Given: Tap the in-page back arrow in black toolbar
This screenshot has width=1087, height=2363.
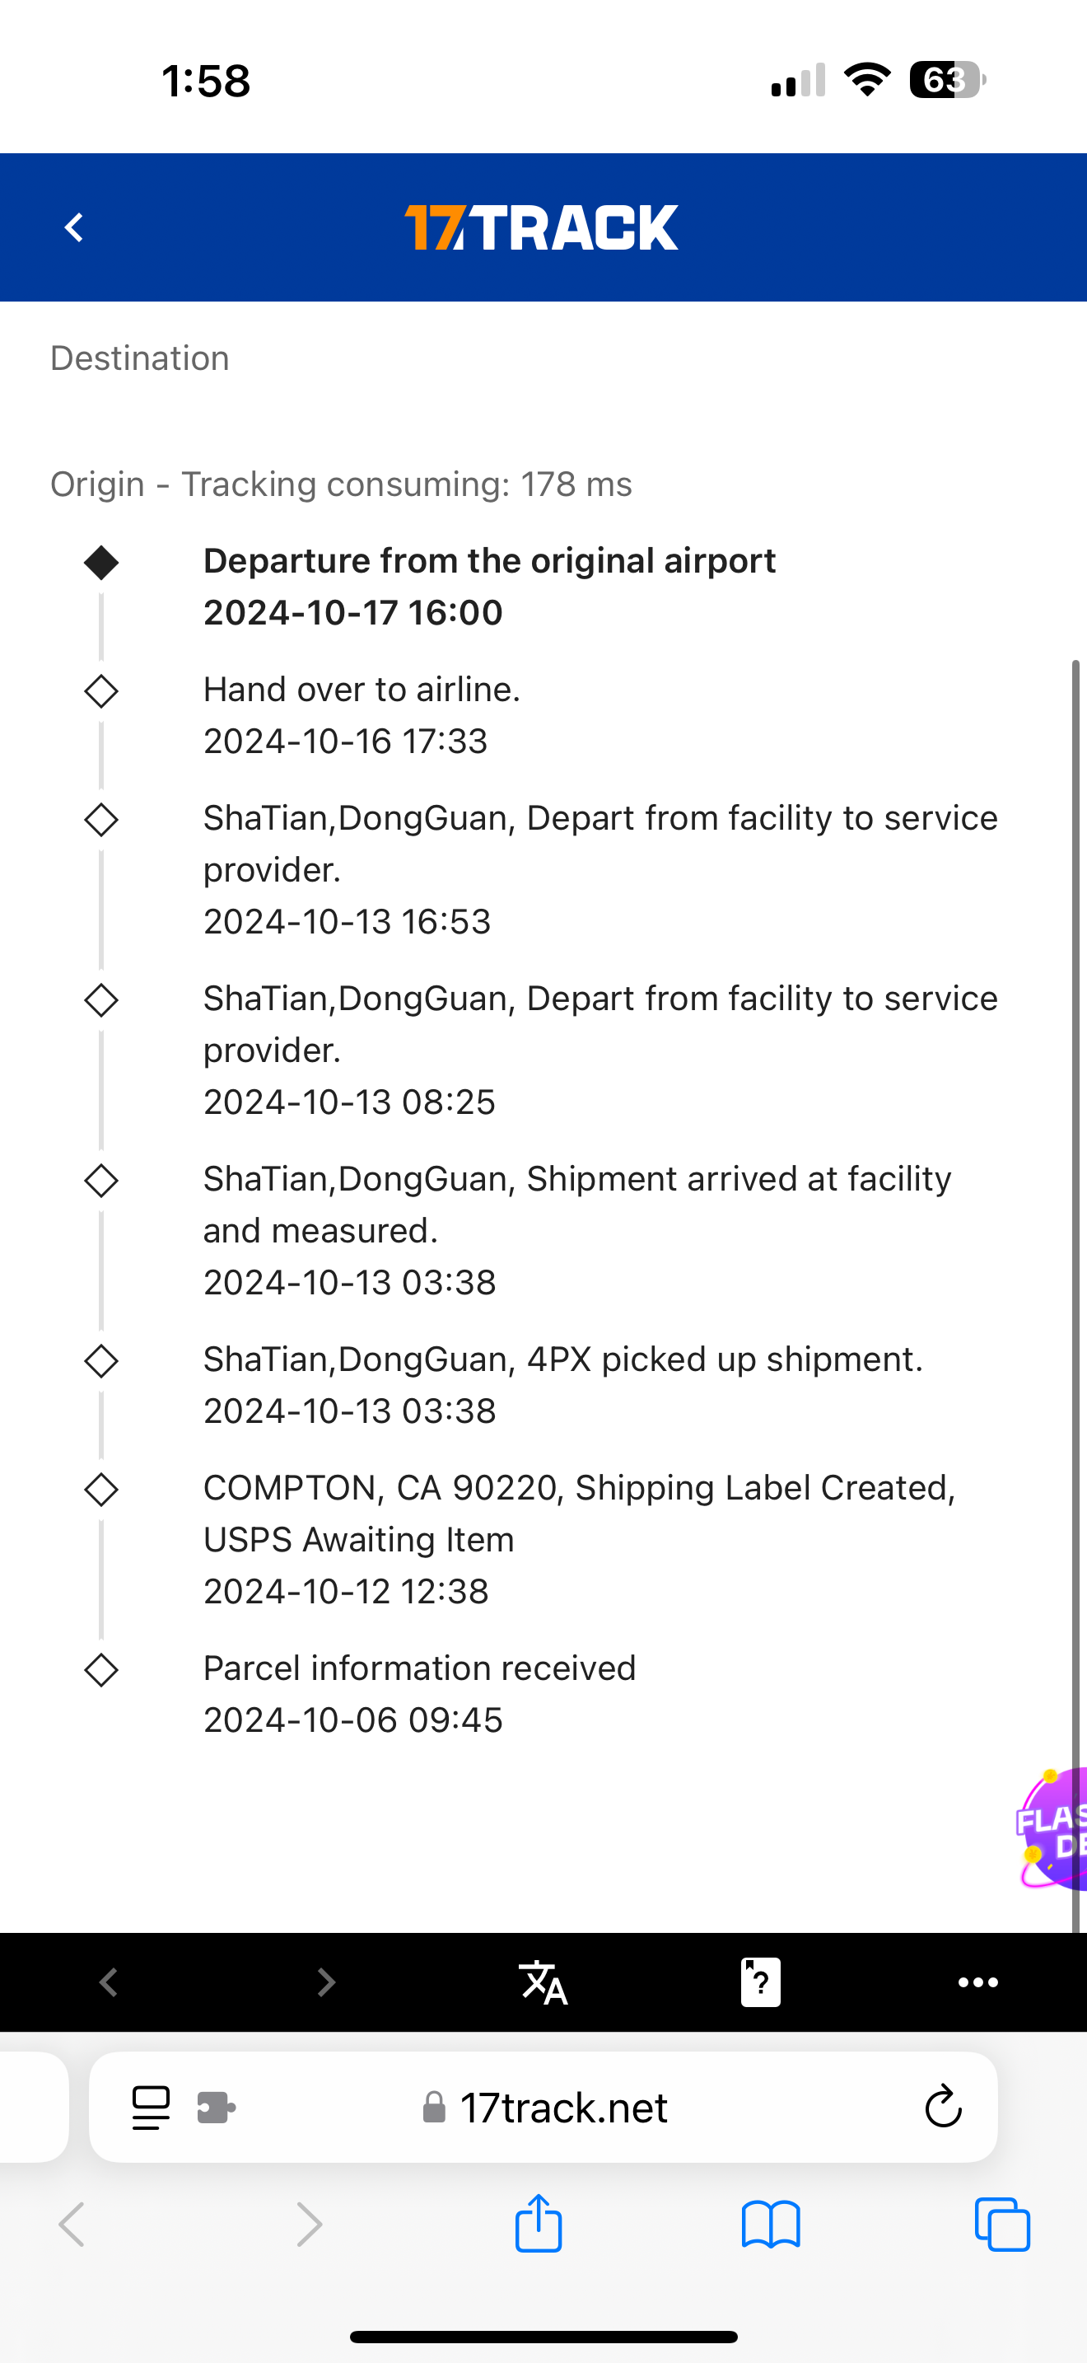Looking at the screenshot, I should (108, 1982).
